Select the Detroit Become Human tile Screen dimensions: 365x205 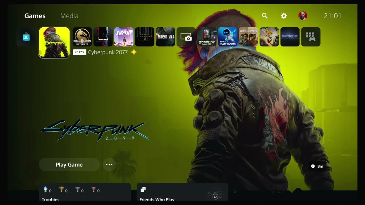coord(290,37)
